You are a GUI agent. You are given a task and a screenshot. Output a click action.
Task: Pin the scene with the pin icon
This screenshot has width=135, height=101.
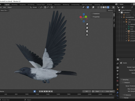pyautogui.click(x=131, y=4)
